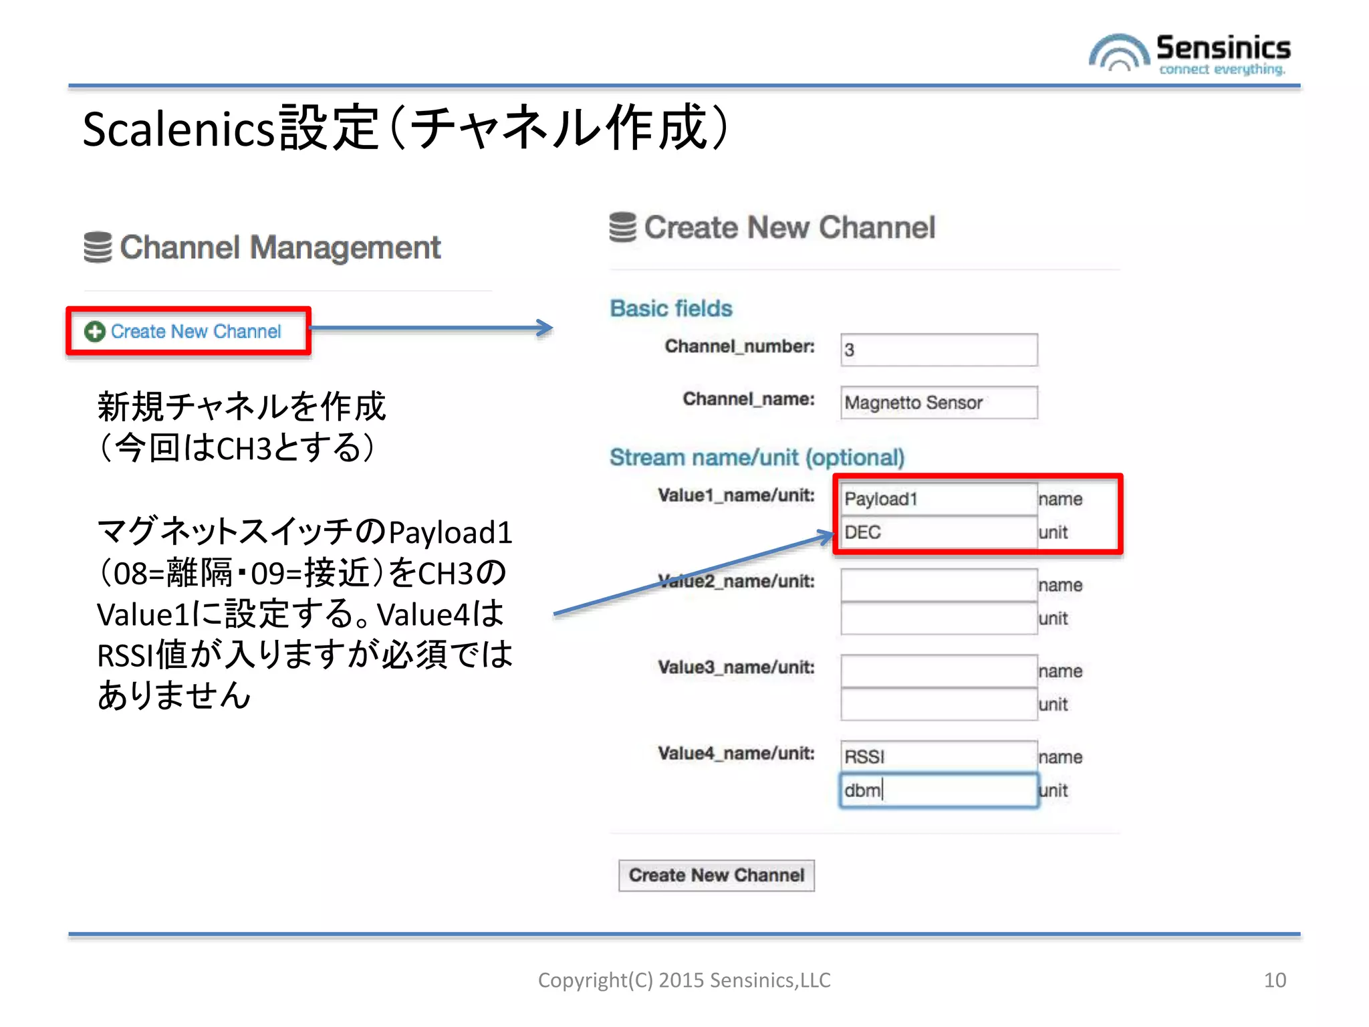Click the Create New Channel page heading
Screen dimensions: 1369x1027
(789, 227)
